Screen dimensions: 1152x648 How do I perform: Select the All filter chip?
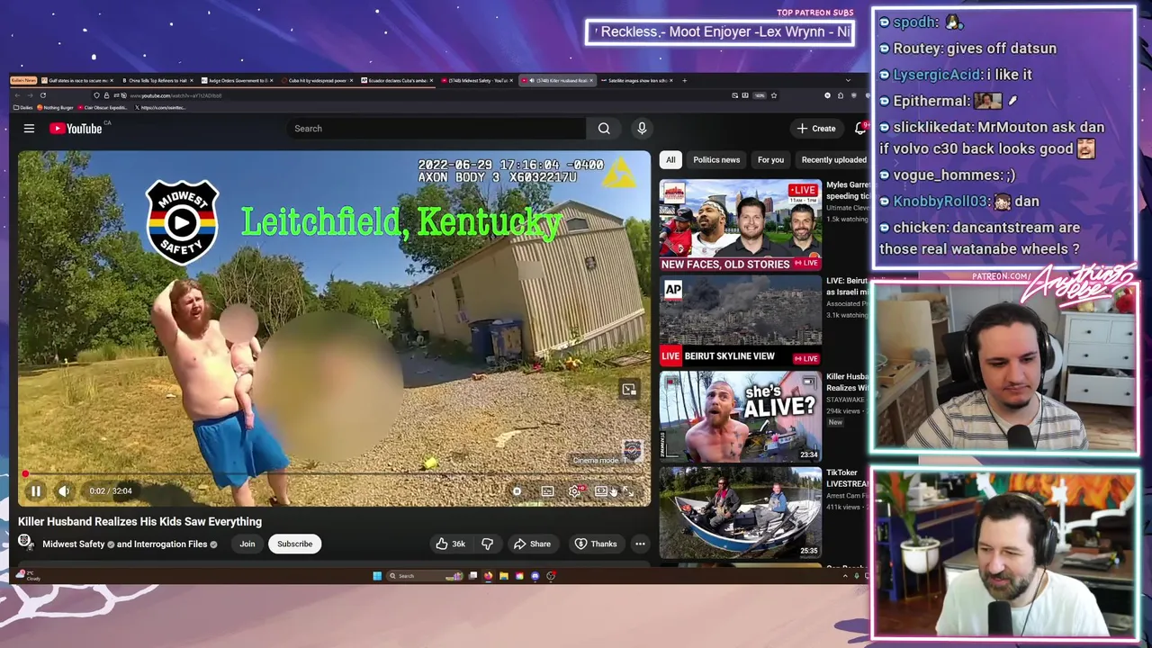point(670,160)
